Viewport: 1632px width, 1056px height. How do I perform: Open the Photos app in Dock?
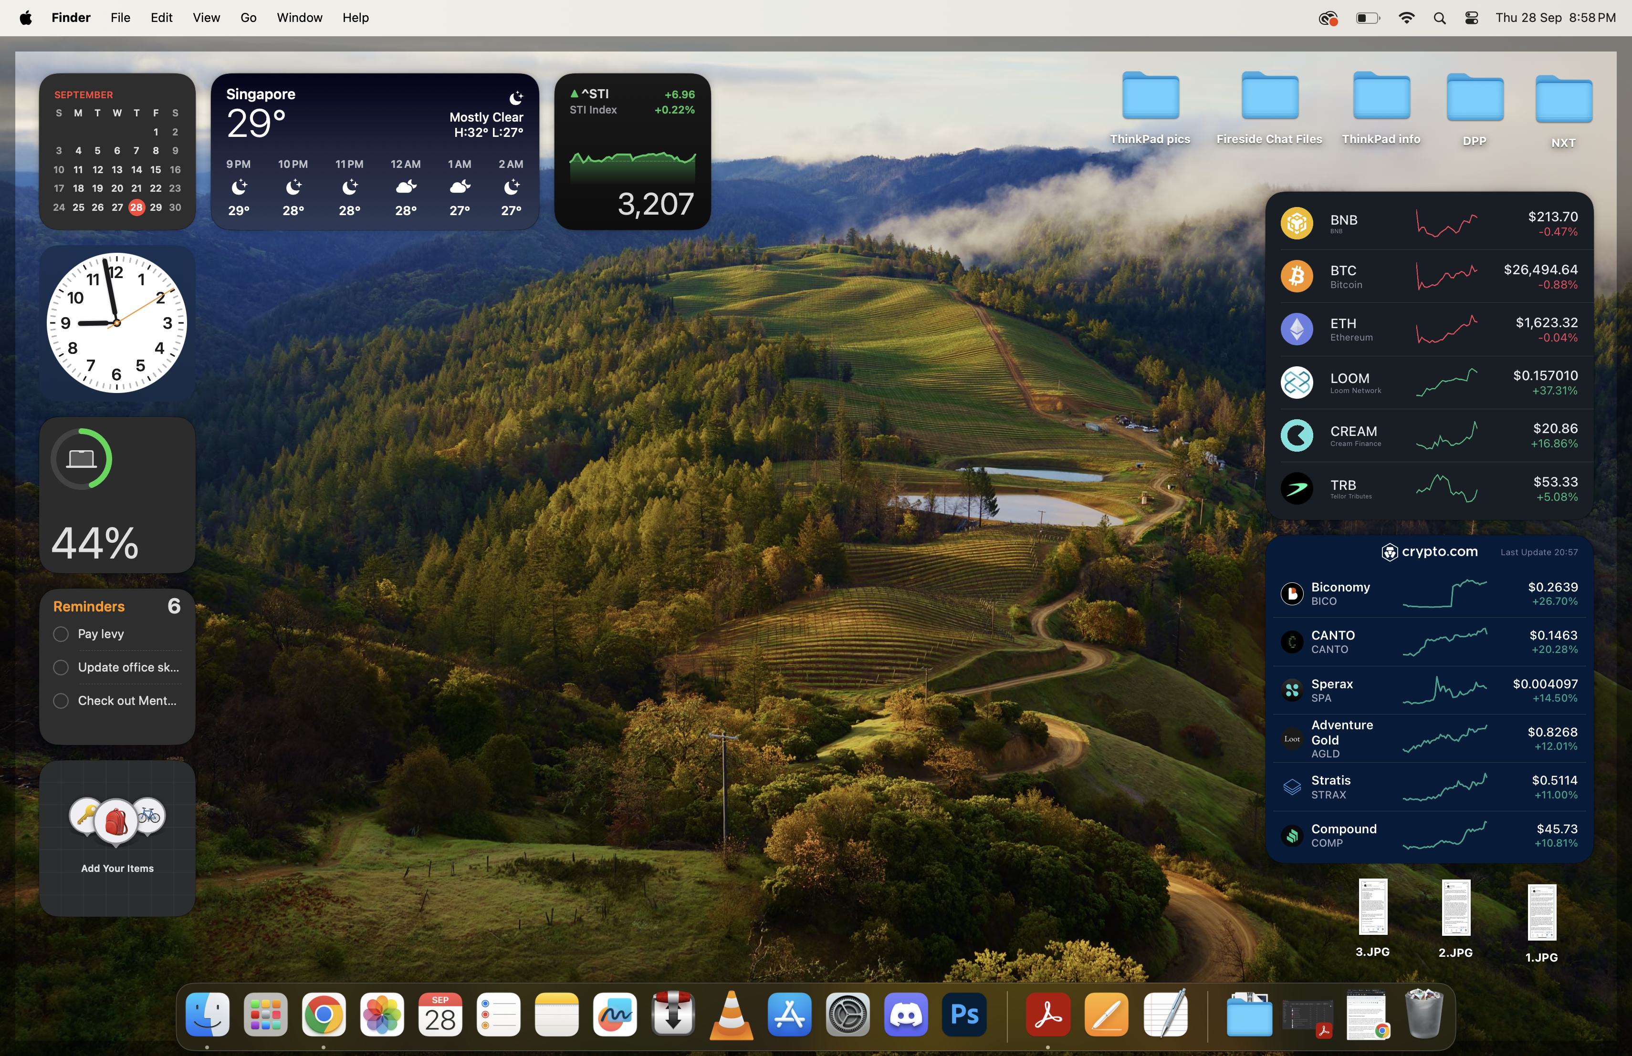pos(382,1014)
